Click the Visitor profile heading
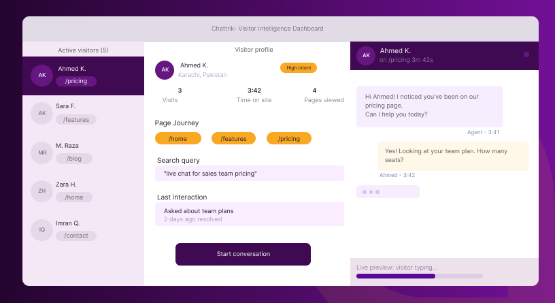Viewport: 555px width, 303px height. pyautogui.click(x=254, y=50)
